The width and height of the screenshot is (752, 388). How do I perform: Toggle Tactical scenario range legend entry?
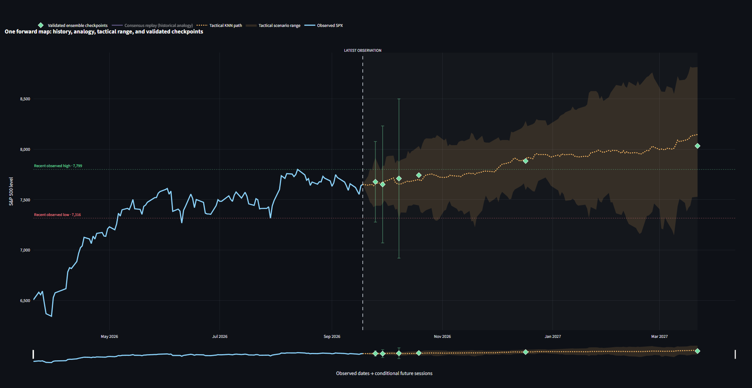[x=273, y=25]
